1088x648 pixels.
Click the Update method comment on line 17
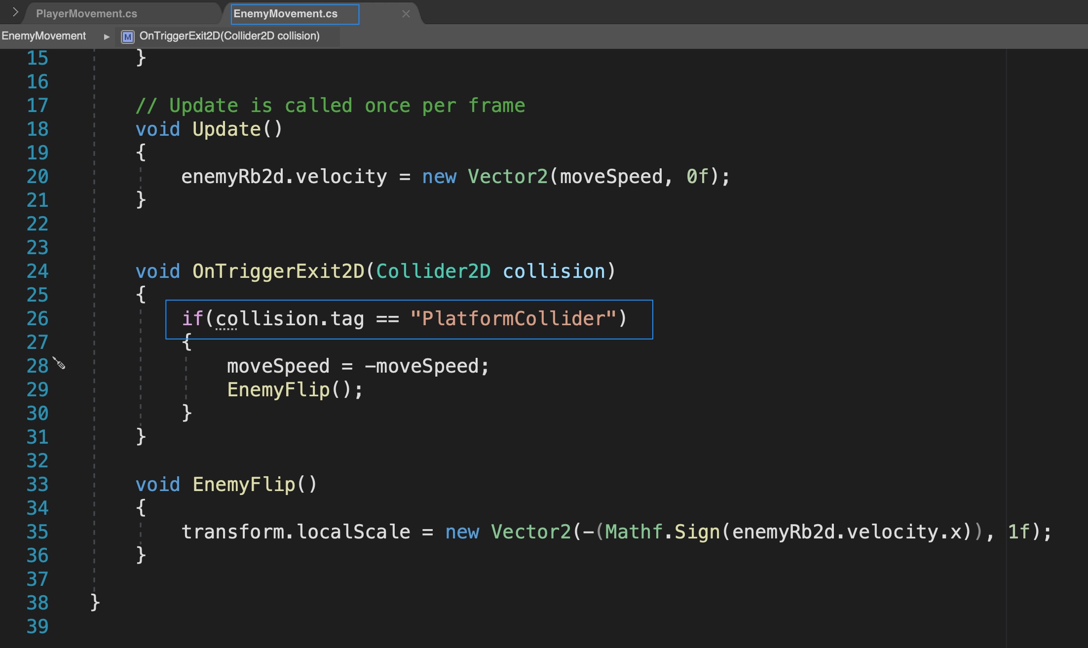point(331,105)
